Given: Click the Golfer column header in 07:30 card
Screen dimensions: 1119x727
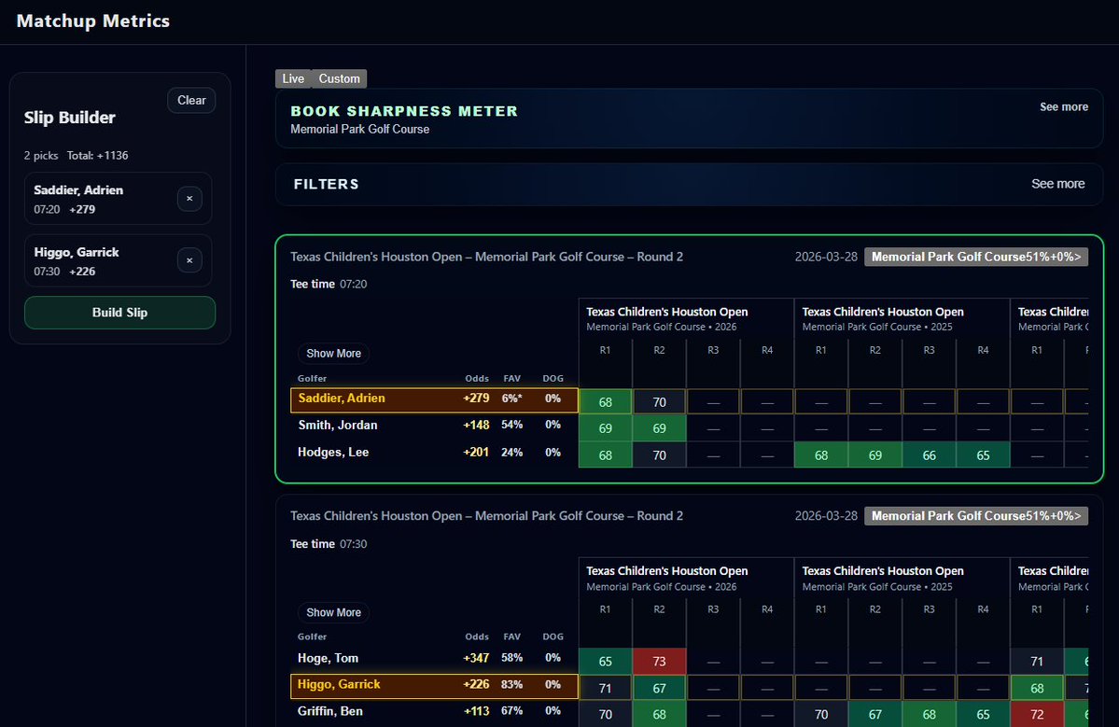Looking at the screenshot, I should coord(312,637).
